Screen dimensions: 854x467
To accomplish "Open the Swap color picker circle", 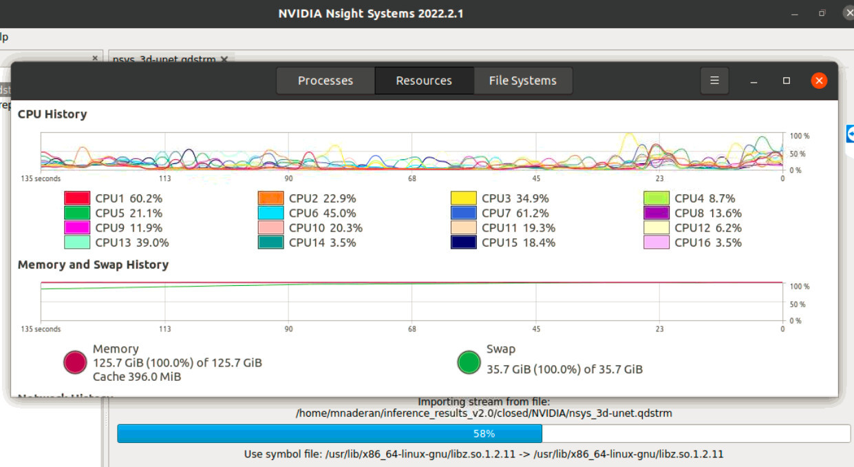I will 469,362.
